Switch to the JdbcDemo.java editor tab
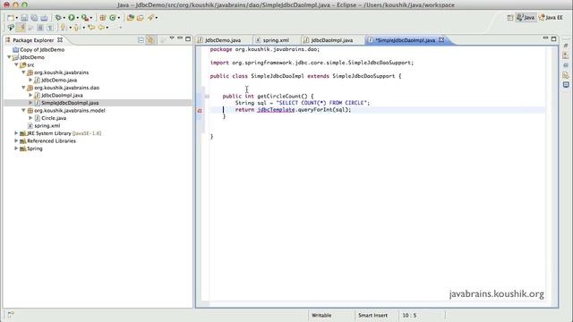 223,40
